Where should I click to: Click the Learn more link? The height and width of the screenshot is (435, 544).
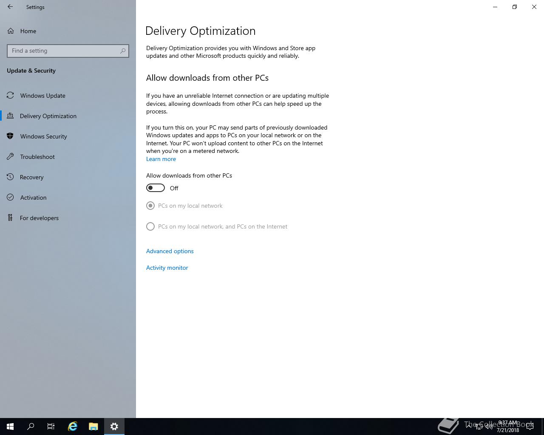[x=161, y=159]
